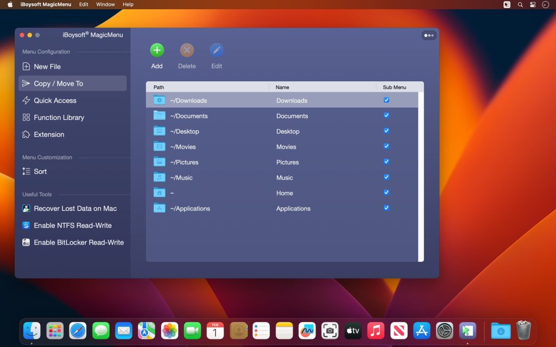Open the three-dot options menu
The width and height of the screenshot is (556, 347).
tap(429, 35)
